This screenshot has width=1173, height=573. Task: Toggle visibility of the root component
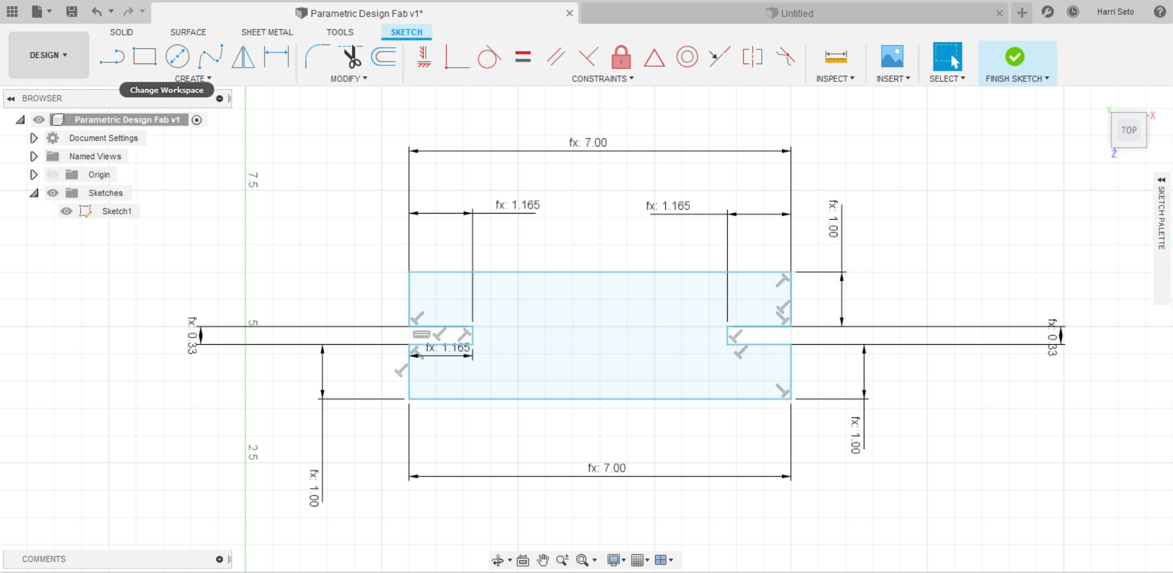pyautogui.click(x=39, y=120)
